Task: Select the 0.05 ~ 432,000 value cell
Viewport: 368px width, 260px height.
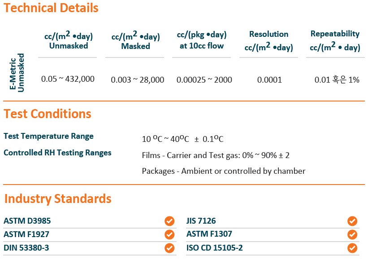Action: pyautogui.click(x=68, y=79)
